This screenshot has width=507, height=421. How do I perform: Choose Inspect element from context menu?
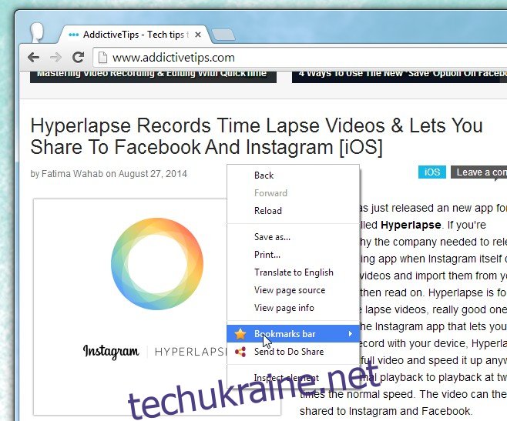click(x=294, y=377)
